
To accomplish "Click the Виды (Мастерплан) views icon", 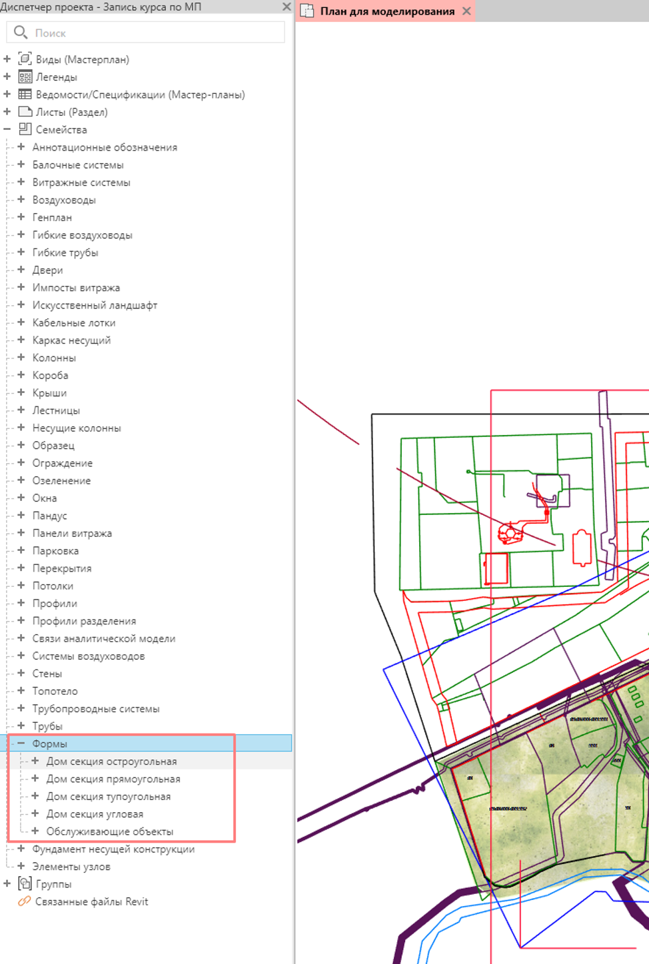I will (25, 59).
